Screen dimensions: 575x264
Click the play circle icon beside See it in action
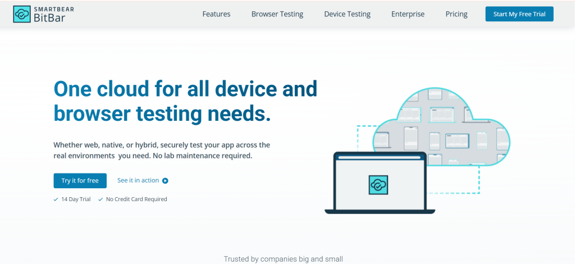pyautogui.click(x=165, y=181)
